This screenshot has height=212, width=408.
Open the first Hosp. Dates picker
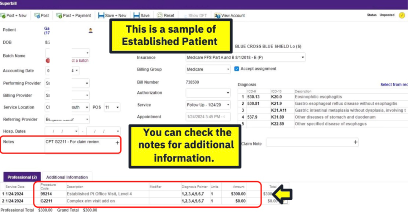point(76,131)
